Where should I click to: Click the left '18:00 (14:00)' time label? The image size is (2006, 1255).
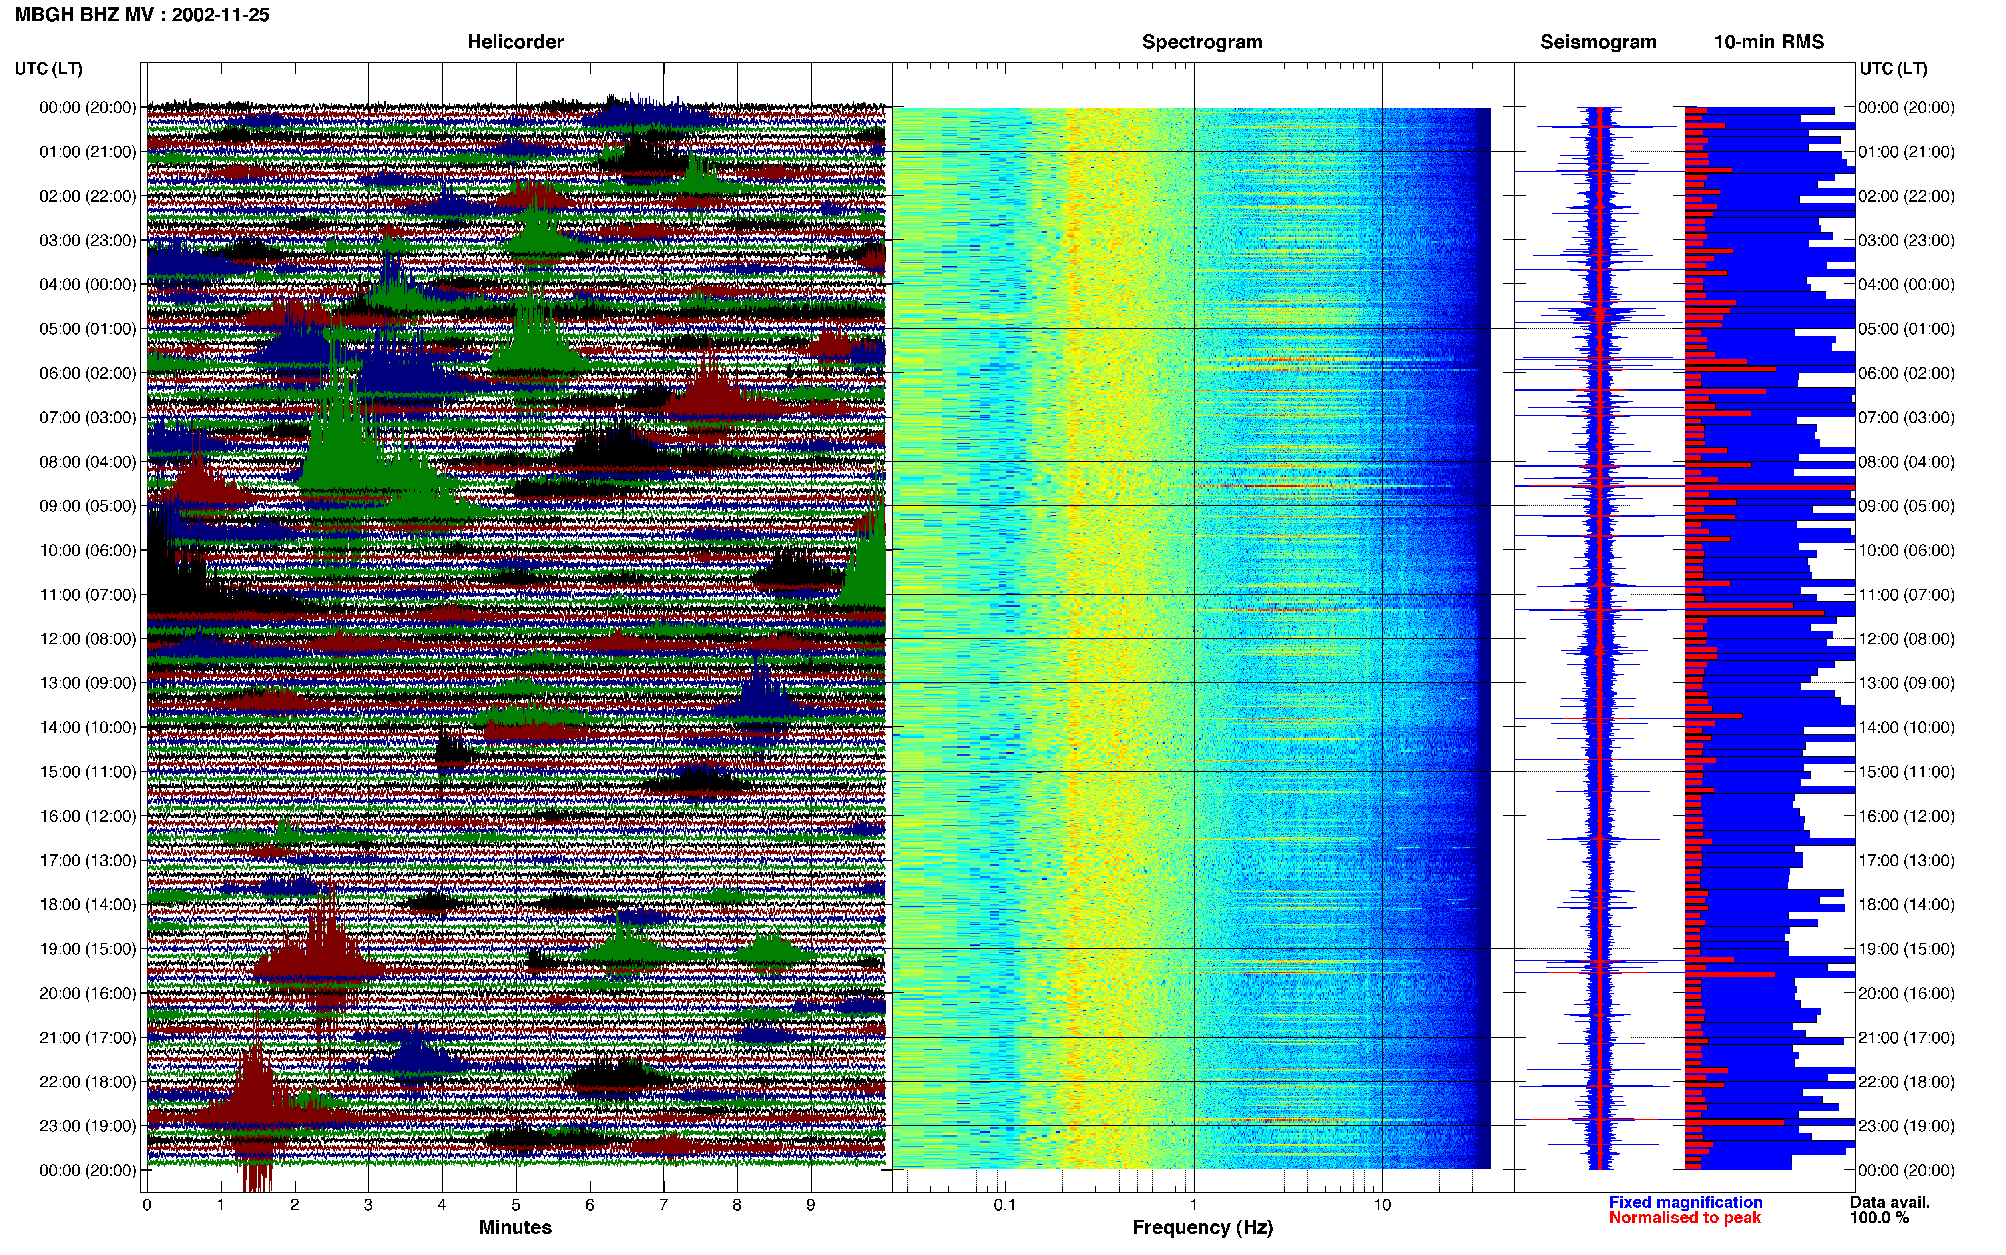(88, 905)
